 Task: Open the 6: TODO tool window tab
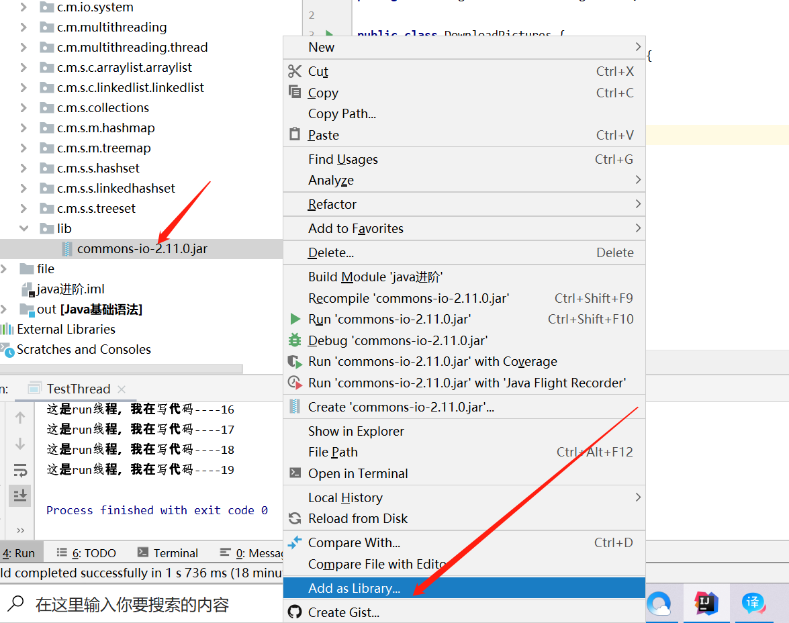click(87, 553)
